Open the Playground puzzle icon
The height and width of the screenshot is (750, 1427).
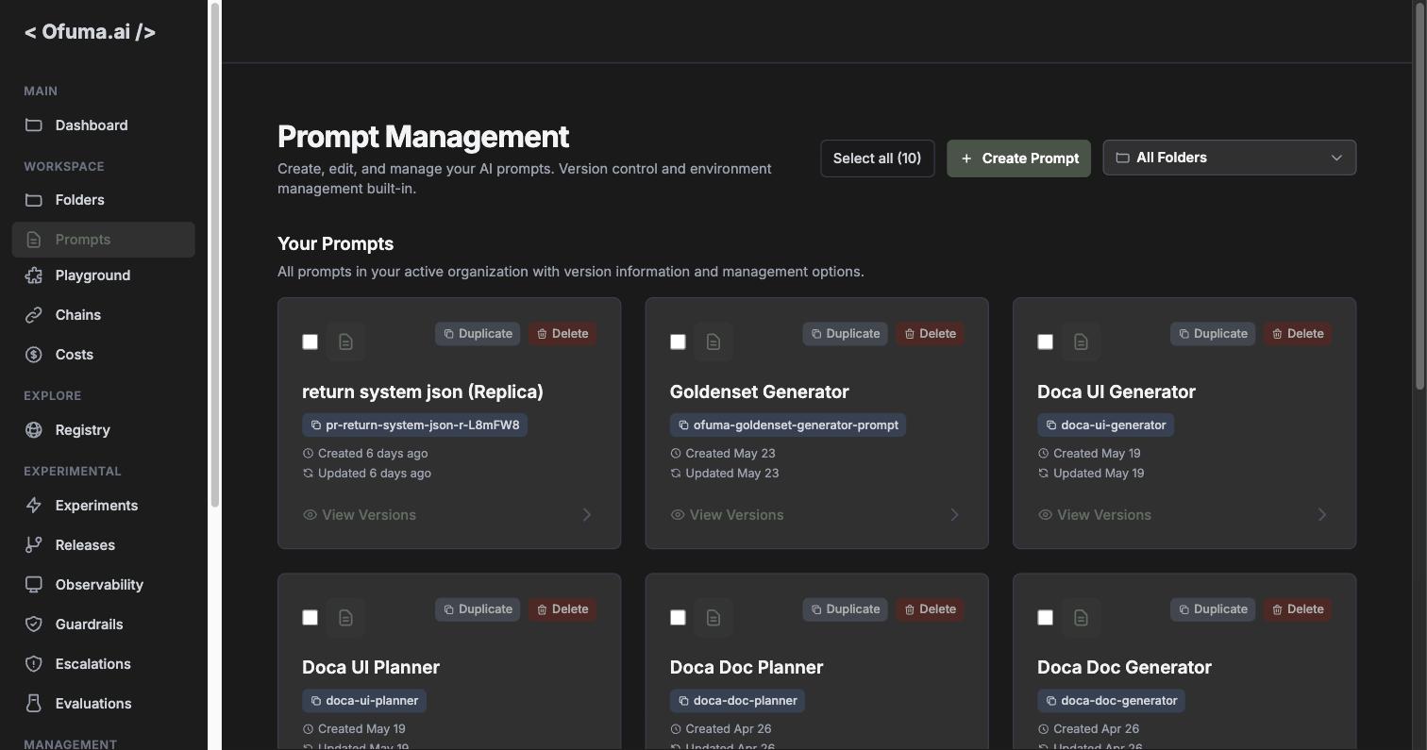(34, 275)
